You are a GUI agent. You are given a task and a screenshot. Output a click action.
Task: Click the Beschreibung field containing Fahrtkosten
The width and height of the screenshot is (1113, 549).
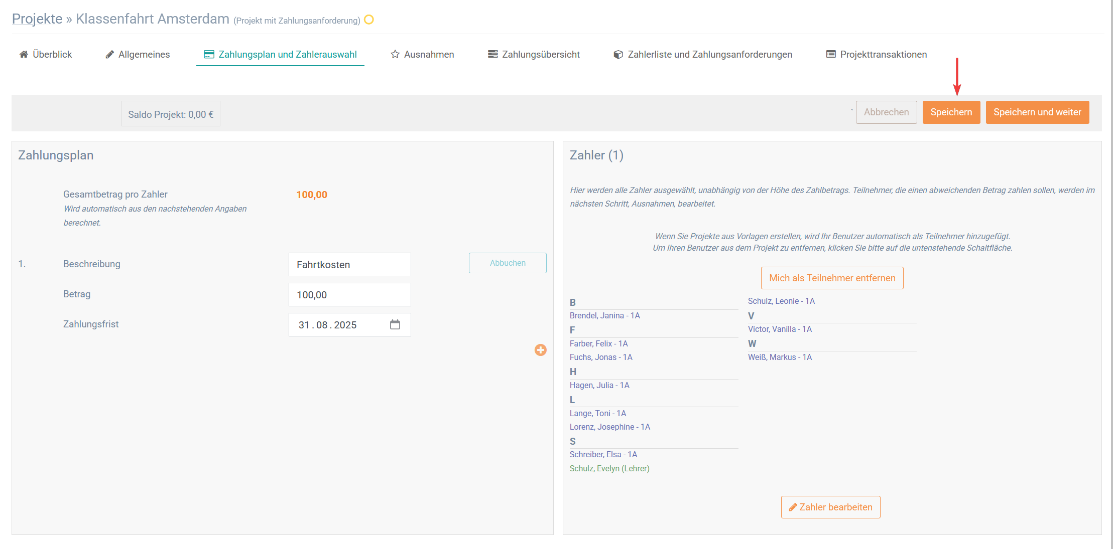click(x=349, y=265)
